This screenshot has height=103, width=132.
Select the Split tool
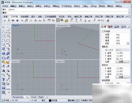coord(8,66)
